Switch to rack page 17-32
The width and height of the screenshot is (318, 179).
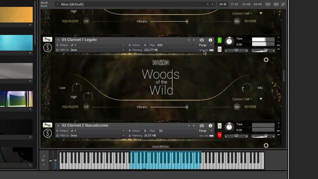(234, 4)
